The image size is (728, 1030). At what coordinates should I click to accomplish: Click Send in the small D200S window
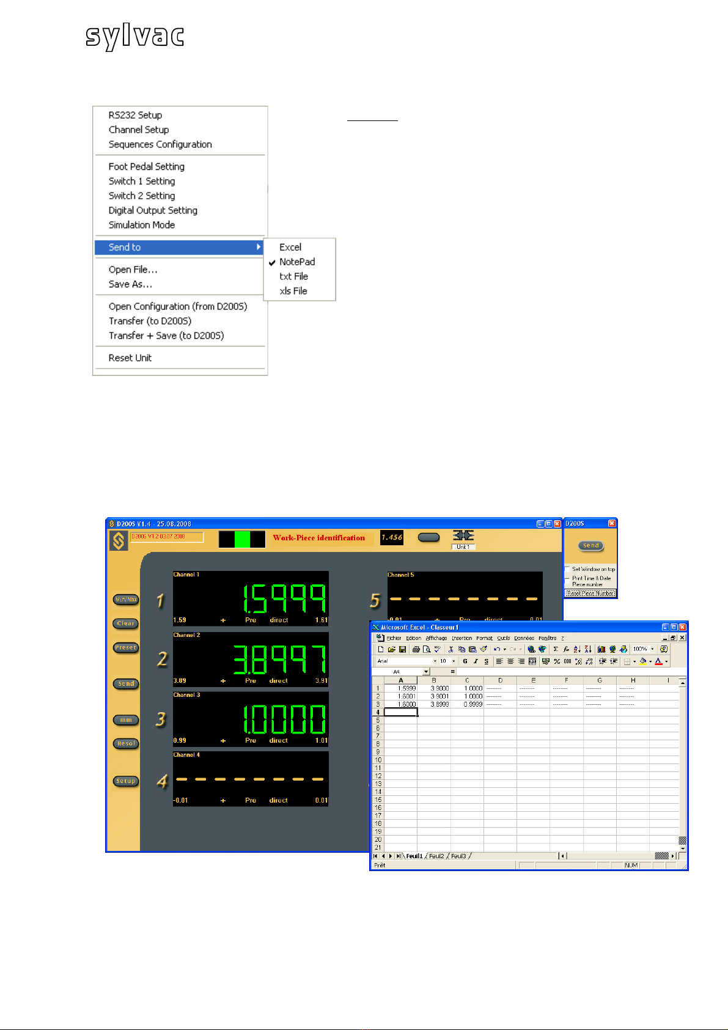click(590, 545)
